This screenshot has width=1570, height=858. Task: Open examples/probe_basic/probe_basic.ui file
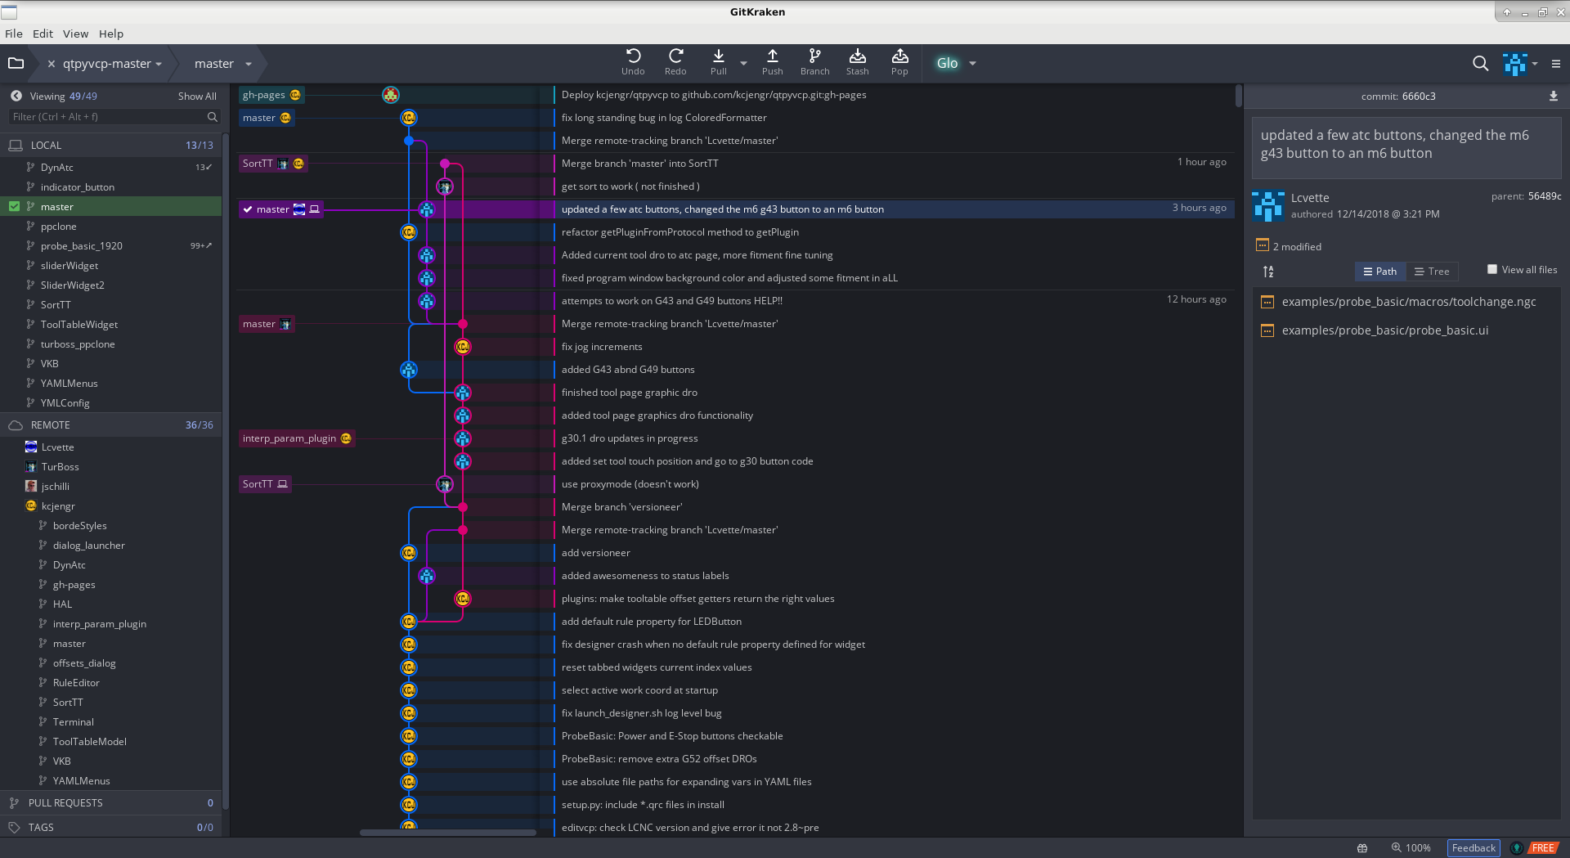pyautogui.click(x=1385, y=330)
